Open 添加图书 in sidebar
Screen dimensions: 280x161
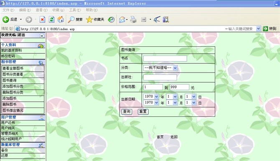coord(10,98)
